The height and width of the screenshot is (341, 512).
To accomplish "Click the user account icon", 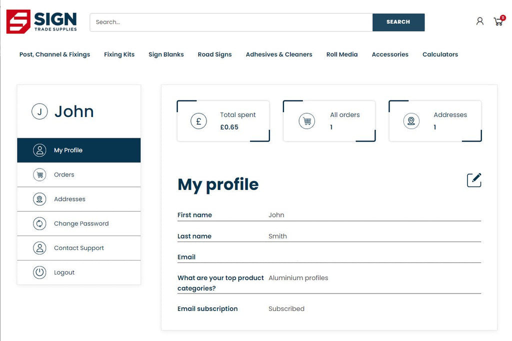I will (x=479, y=21).
